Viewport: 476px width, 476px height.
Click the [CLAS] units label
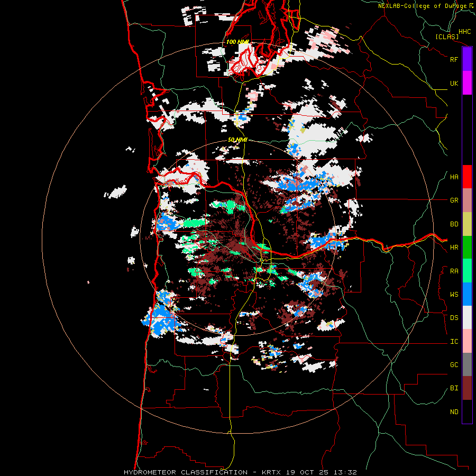447,37
